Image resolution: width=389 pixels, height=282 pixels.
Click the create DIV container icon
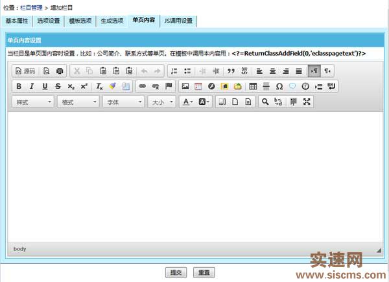tap(244, 71)
